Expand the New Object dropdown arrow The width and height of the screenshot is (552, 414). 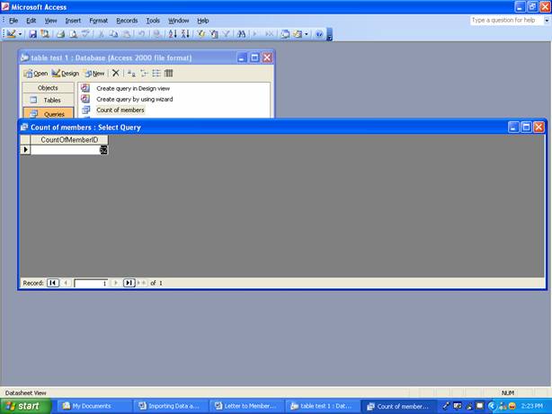pos(306,34)
